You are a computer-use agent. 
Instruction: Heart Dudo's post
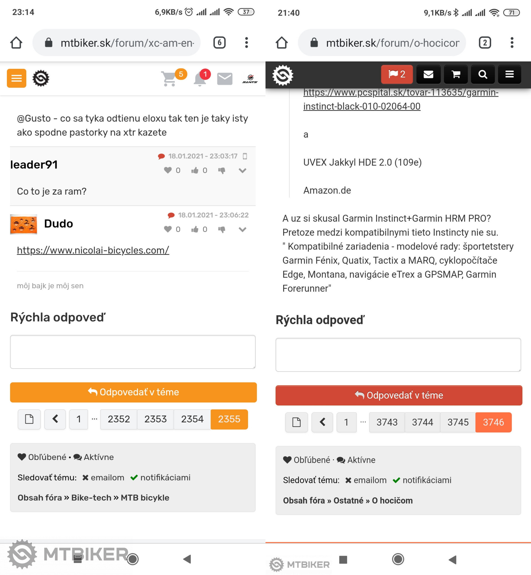click(x=168, y=229)
